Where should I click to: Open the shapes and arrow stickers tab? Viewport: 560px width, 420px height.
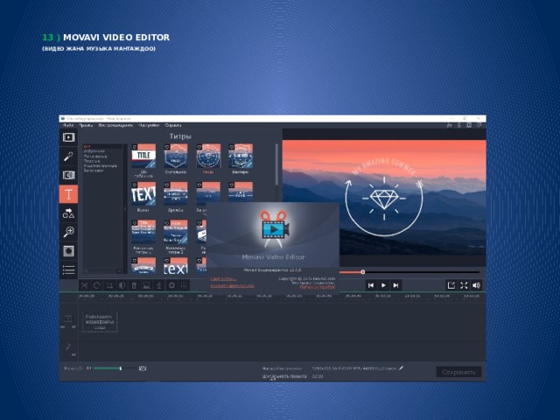click(68, 213)
